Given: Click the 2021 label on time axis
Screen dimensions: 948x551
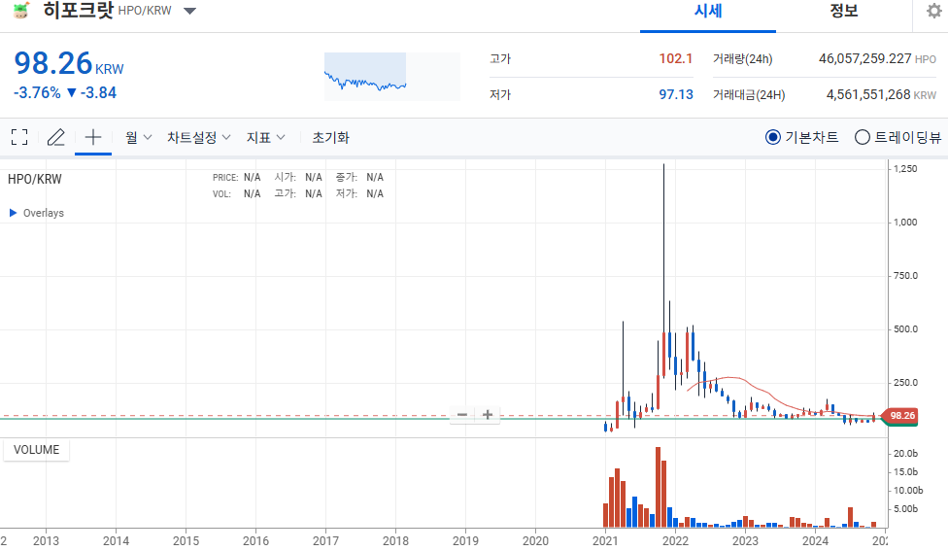Looking at the screenshot, I should 605,540.
